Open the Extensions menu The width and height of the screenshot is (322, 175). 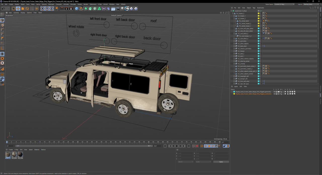[x=93, y=4]
